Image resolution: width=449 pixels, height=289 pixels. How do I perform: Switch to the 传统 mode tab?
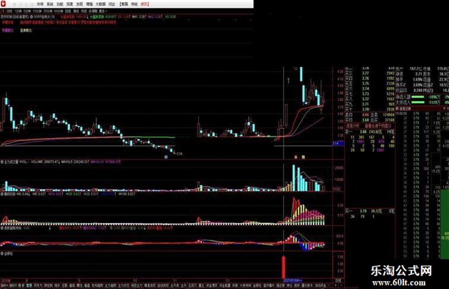tap(134, 4)
